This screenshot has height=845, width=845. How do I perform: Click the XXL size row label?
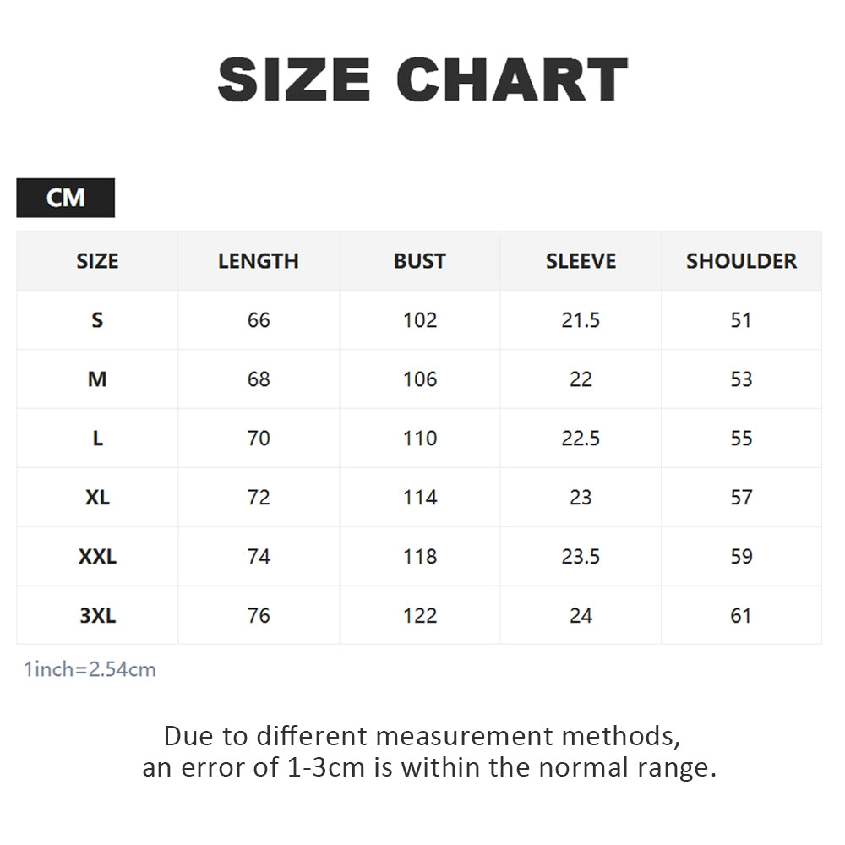point(97,557)
